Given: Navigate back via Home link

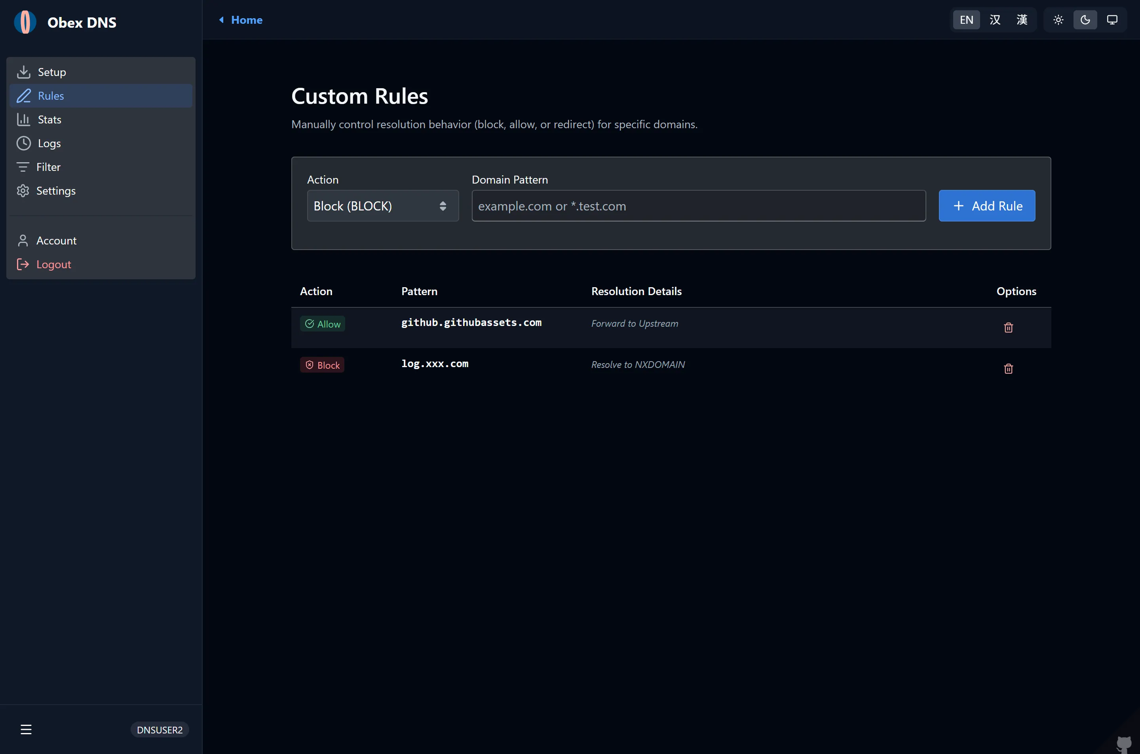Looking at the screenshot, I should [x=241, y=20].
